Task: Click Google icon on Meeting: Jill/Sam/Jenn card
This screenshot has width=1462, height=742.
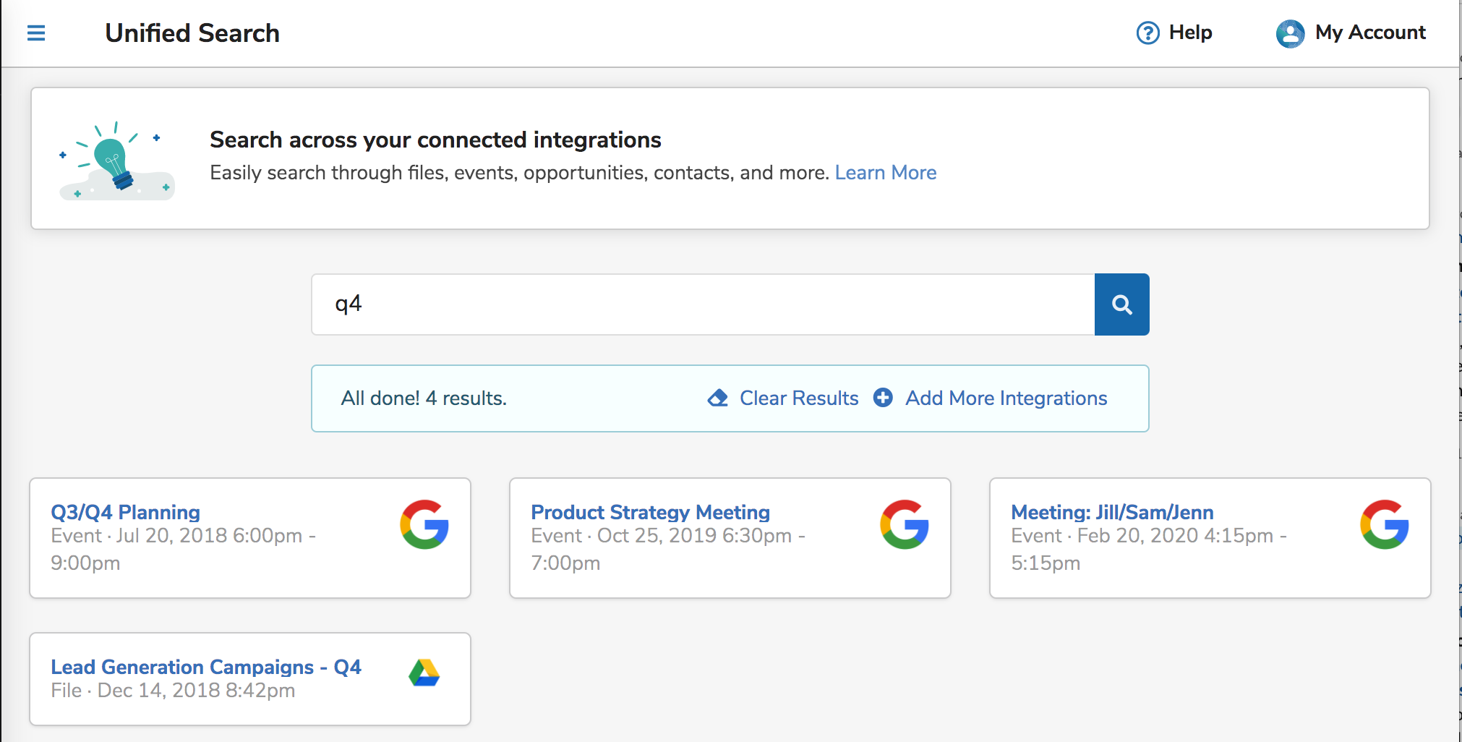Action: [x=1385, y=524]
